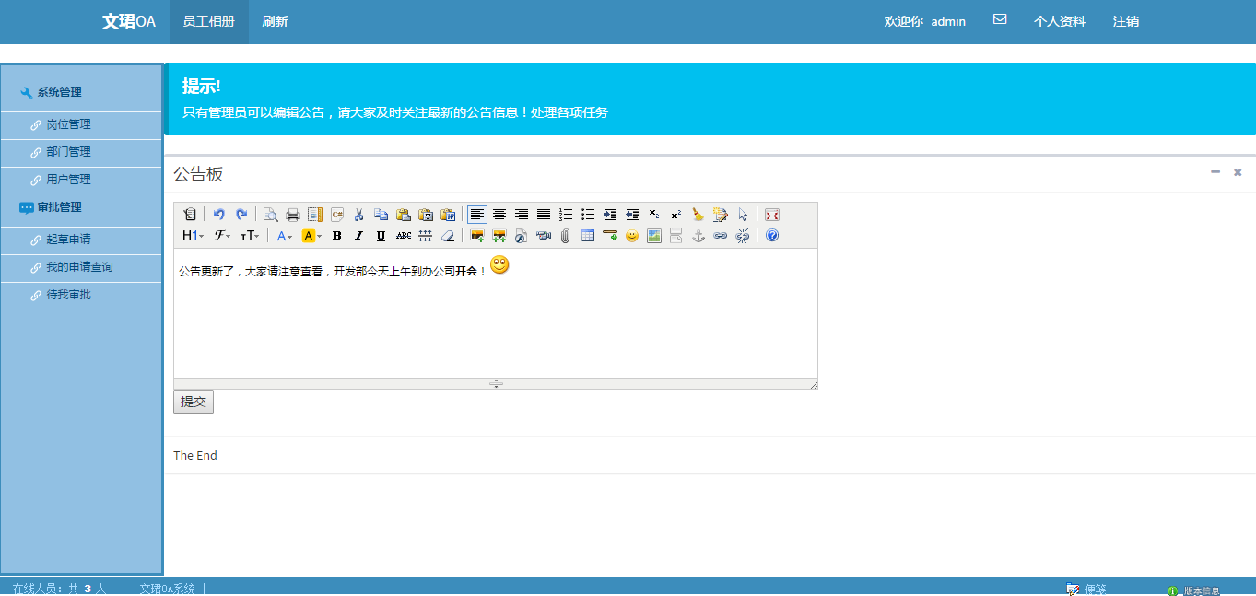Toggle strikethrough formatting
This screenshot has height=596, width=1256.
404,236
